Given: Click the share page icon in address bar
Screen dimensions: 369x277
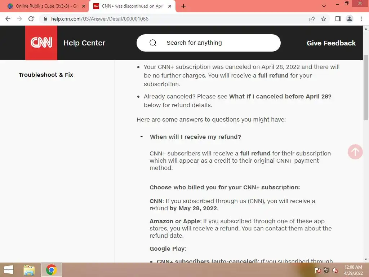Looking at the screenshot, I should [x=312, y=19].
